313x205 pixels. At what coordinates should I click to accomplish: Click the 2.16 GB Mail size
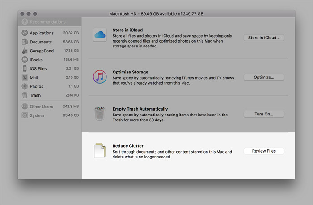pyautogui.click(x=72, y=77)
